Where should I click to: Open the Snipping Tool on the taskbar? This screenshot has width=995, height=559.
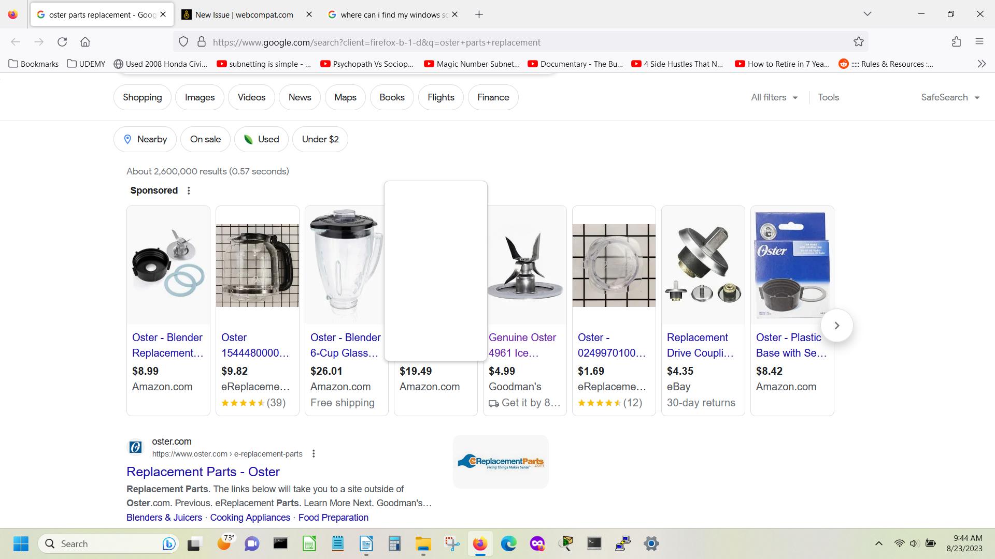(451, 543)
